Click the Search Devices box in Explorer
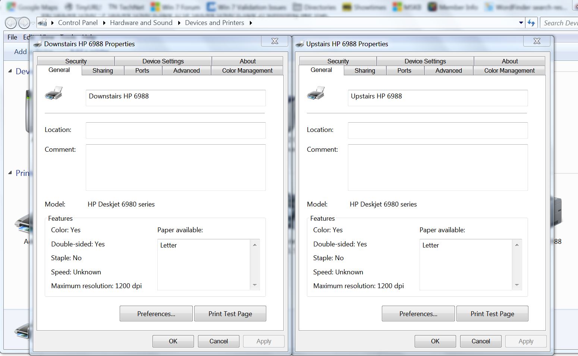578x356 pixels. (559, 23)
